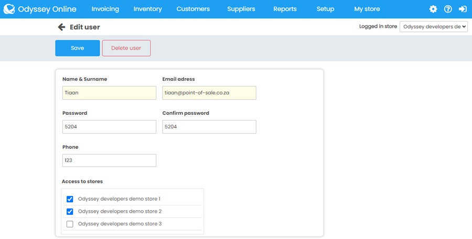Open the Setup menu
The image size is (472, 239).
(325, 9)
